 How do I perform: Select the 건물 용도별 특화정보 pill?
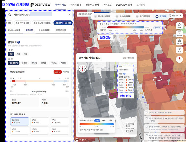point(42,23)
